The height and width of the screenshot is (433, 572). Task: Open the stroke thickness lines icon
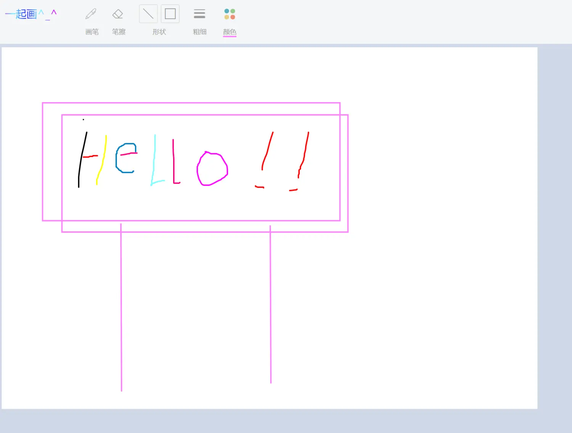(199, 14)
